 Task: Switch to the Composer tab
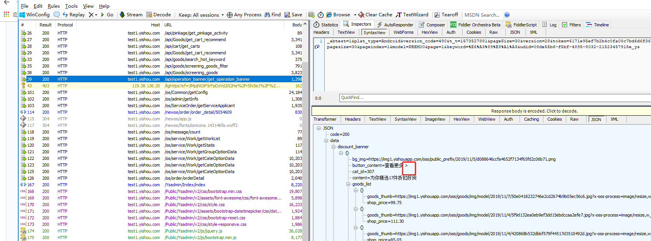[x=432, y=24]
